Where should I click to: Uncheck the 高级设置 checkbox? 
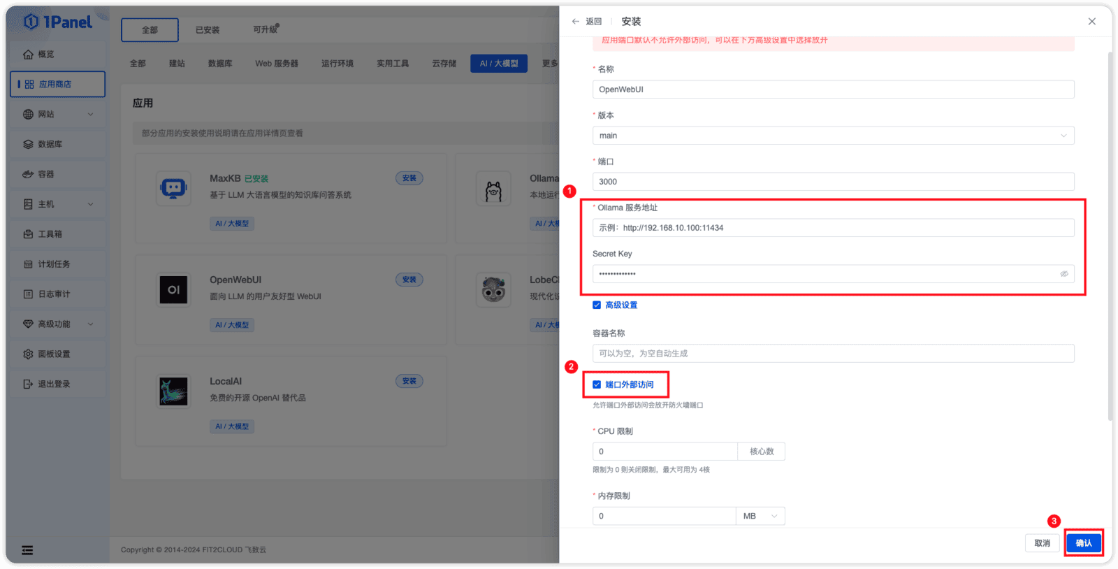click(x=597, y=305)
